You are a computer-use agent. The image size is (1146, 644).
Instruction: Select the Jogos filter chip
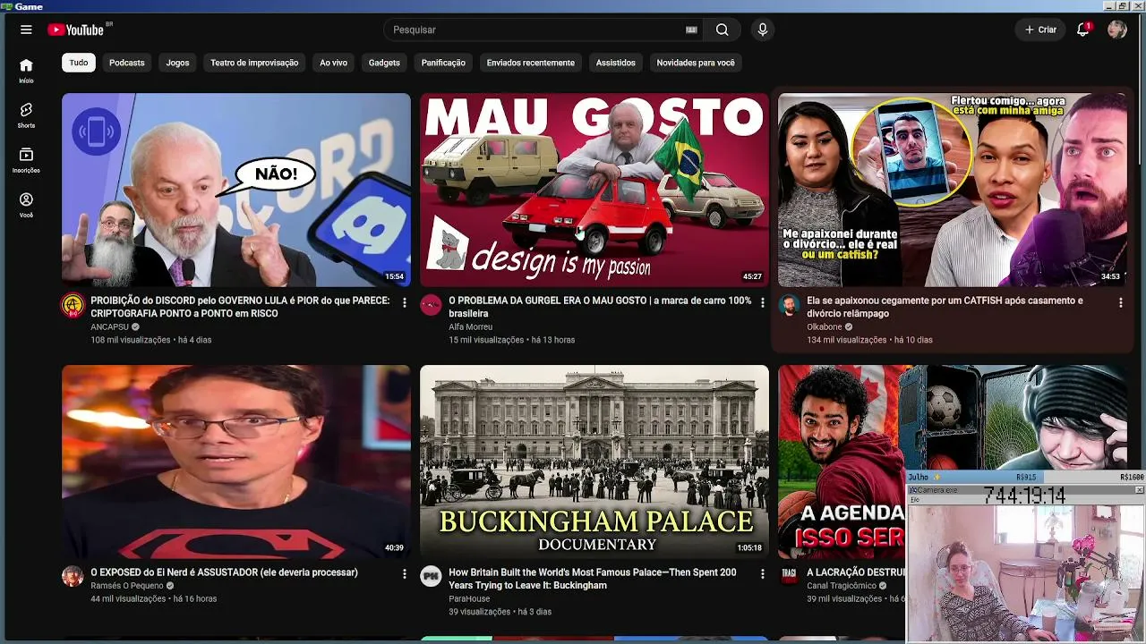177,63
